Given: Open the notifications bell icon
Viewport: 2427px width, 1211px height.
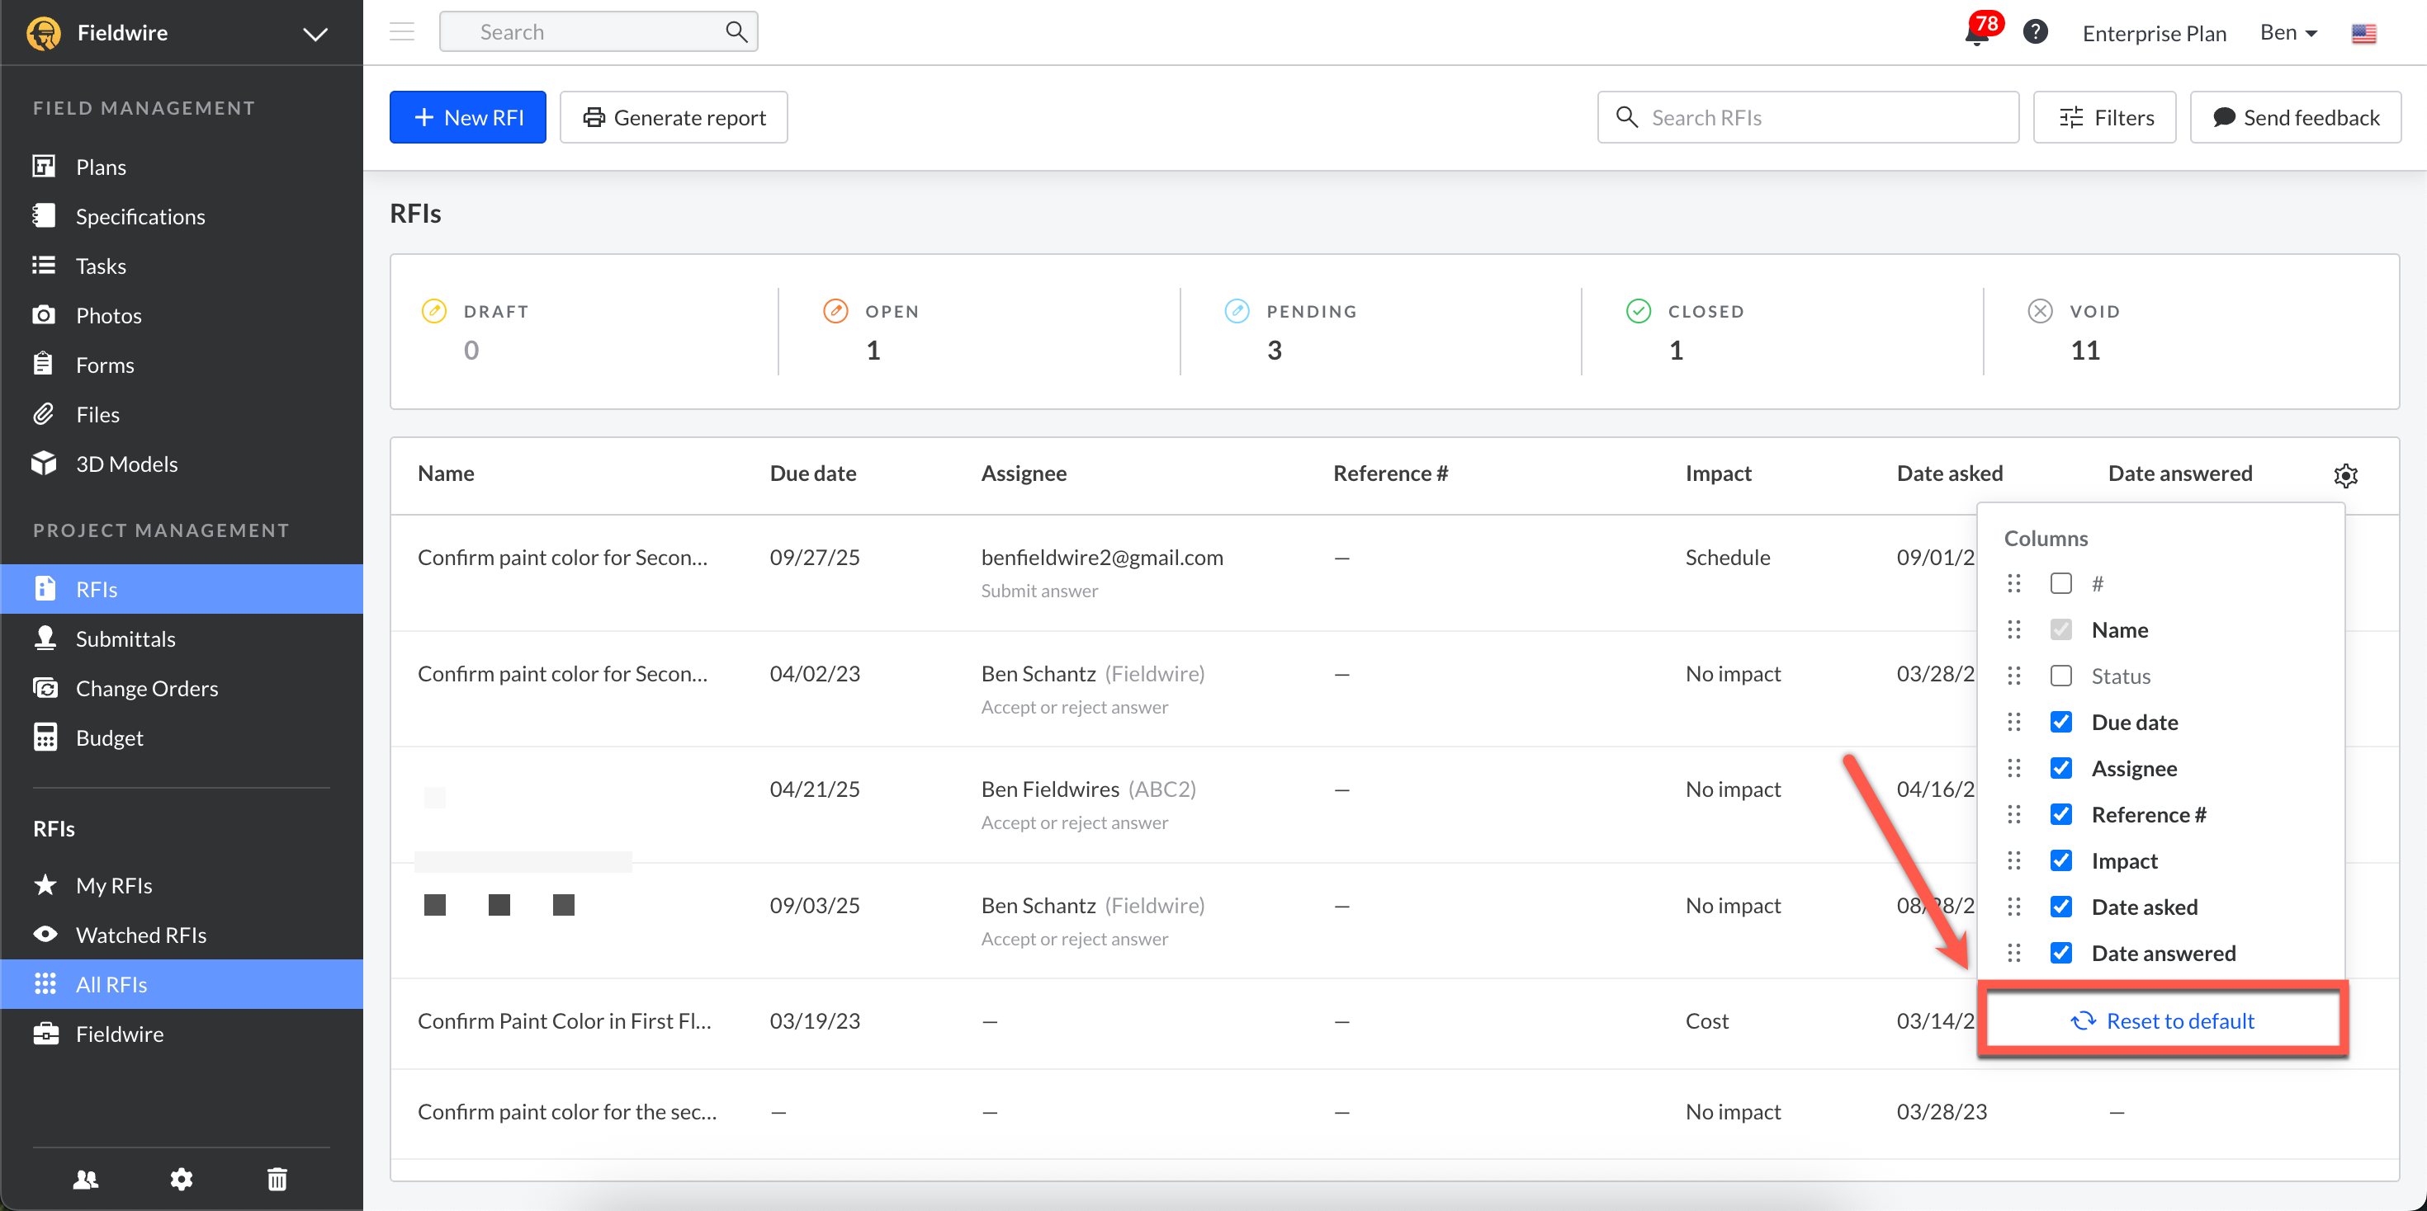Looking at the screenshot, I should tap(1976, 34).
